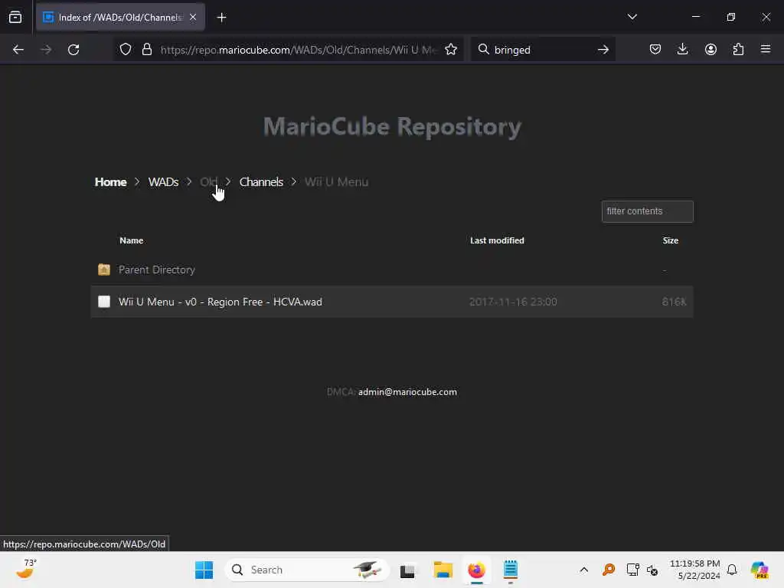Select the Wii U Menu breadcrumb
Screen dimensions: 784x588
[337, 182]
